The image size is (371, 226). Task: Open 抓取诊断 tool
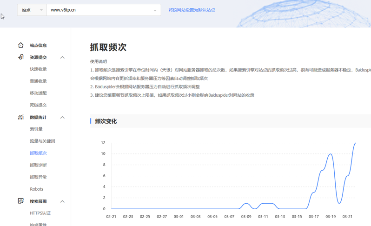click(x=38, y=165)
